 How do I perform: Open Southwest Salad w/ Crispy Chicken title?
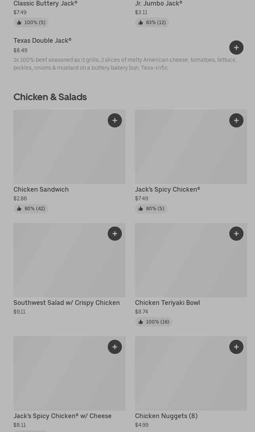tap(67, 303)
